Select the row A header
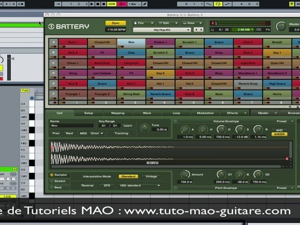Screen dimensions: 300x225 [x=53, y=43]
